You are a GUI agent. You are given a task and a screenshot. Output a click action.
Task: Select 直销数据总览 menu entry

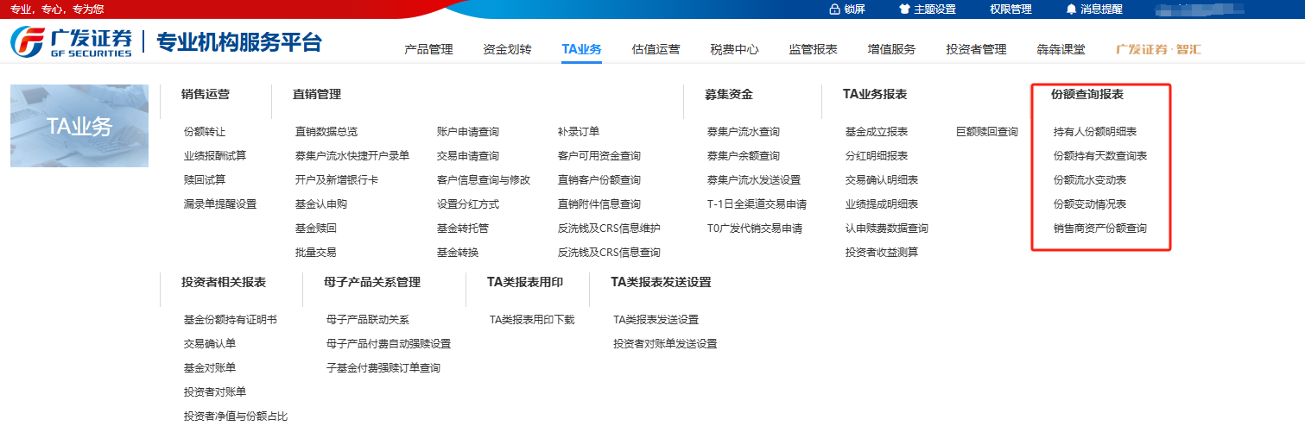coord(326,132)
